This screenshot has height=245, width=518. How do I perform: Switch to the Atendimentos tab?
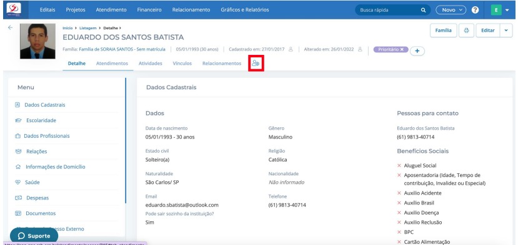(x=112, y=64)
